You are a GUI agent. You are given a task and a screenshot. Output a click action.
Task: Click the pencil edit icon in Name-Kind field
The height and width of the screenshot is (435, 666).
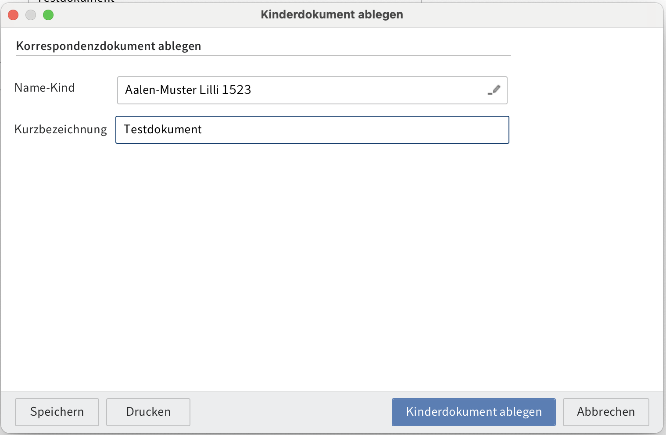click(x=494, y=90)
